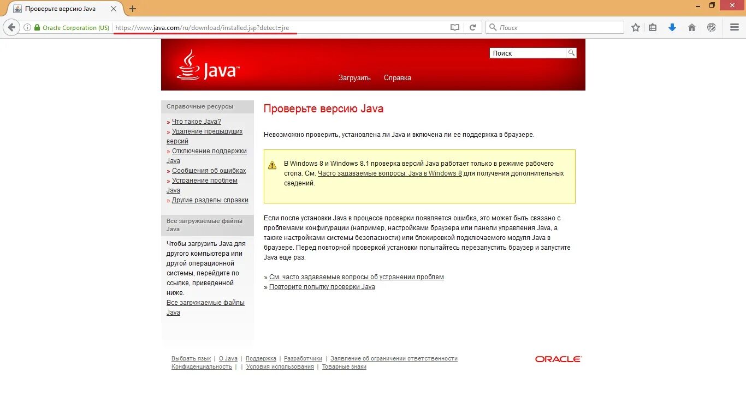Click the Java site search magnifier icon

[x=571, y=53]
